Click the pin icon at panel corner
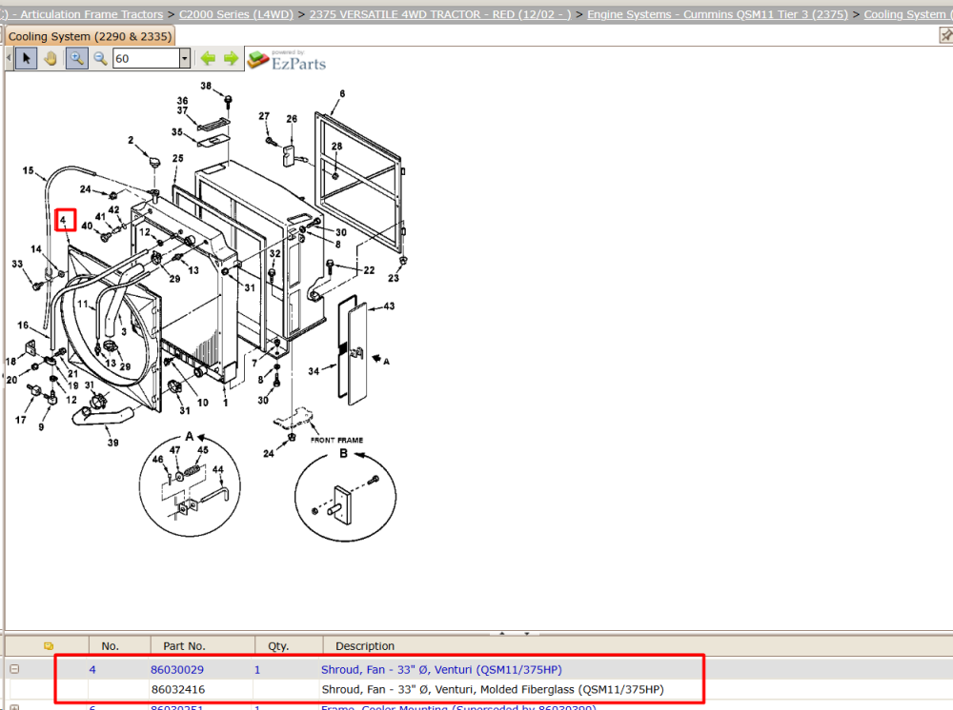Viewport: 953px width, 710px height. [x=945, y=36]
